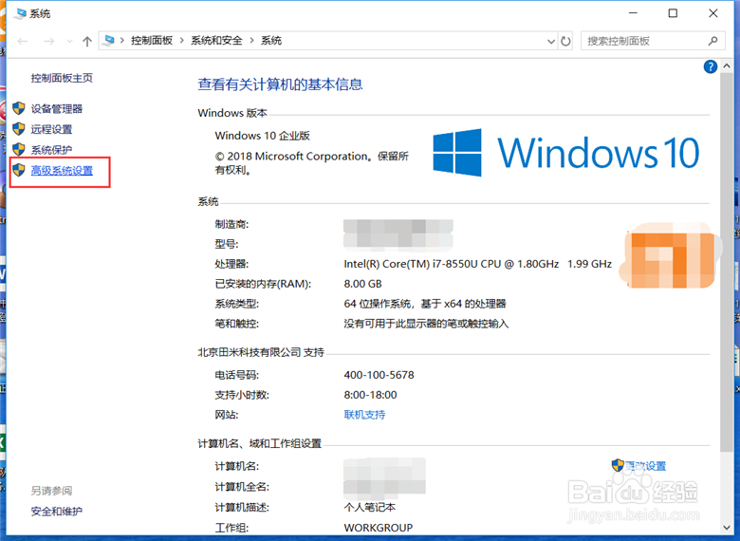
Task: Select 系统 breadcrumb in address bar
Action: tap(271, 41)
